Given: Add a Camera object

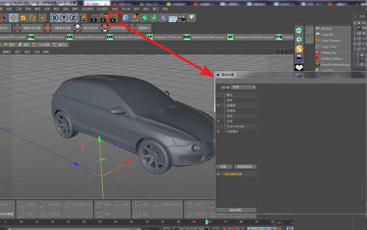Looking at the screenshot, I should tap(182, 18).
